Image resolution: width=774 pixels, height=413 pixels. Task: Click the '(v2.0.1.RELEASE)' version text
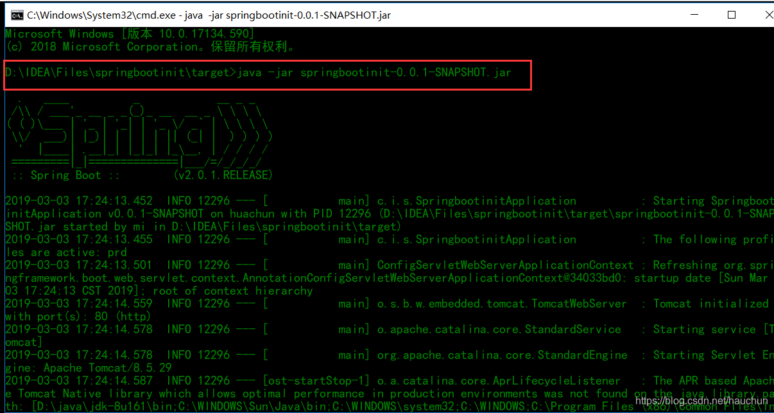tap(223, 175)
